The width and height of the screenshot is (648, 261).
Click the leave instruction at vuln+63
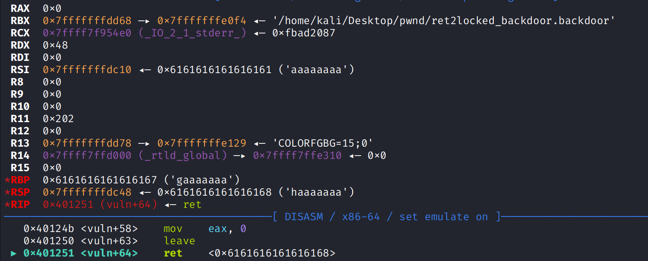[x=179, y=241]
